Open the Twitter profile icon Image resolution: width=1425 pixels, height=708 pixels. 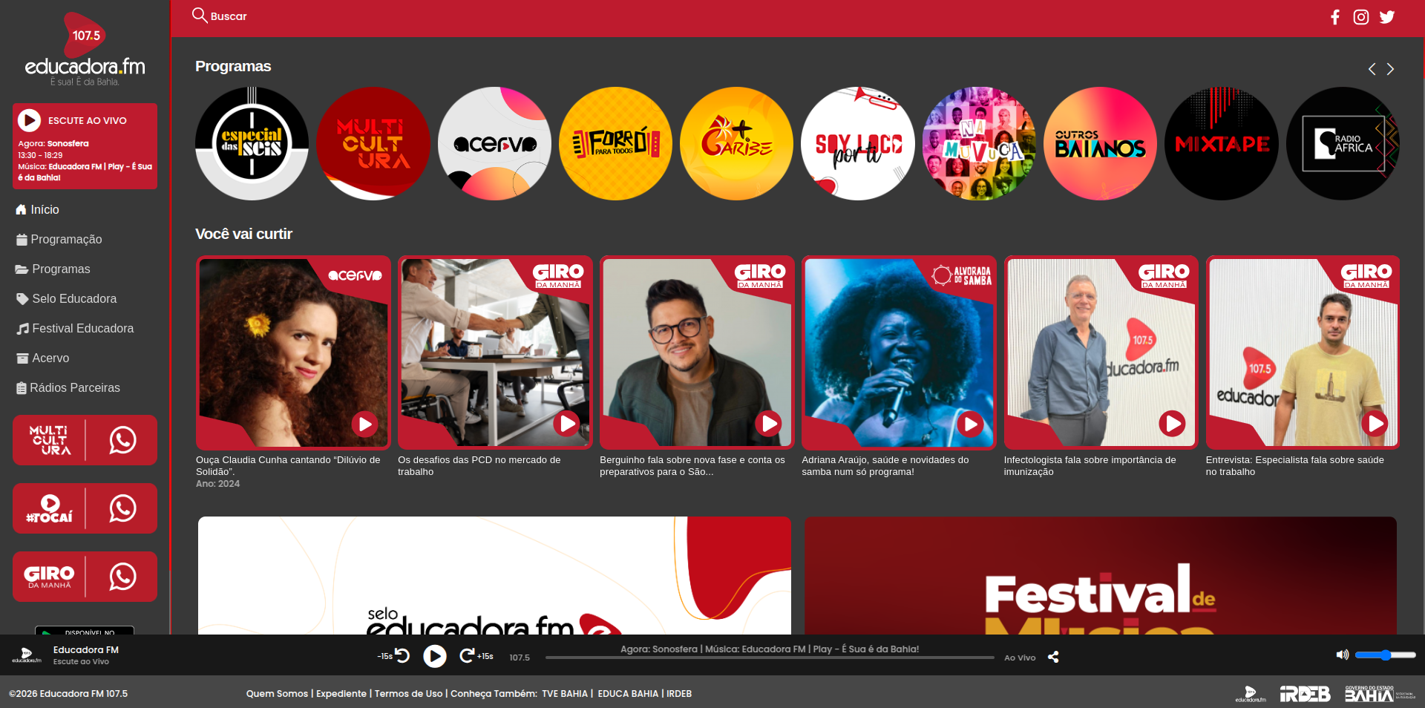click(1387, 17)
